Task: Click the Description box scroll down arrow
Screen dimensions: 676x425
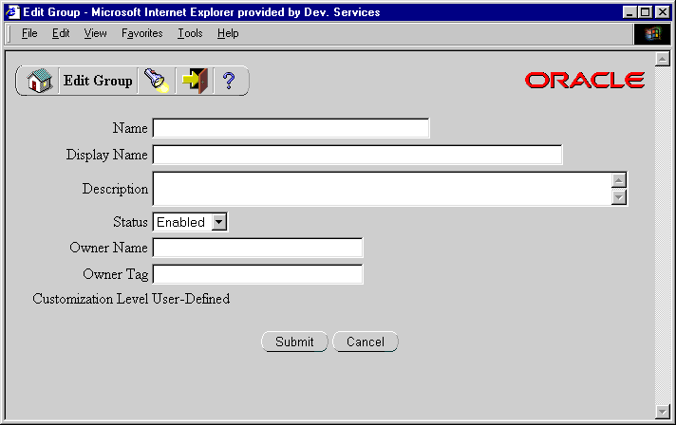Action: pos(619,197)
